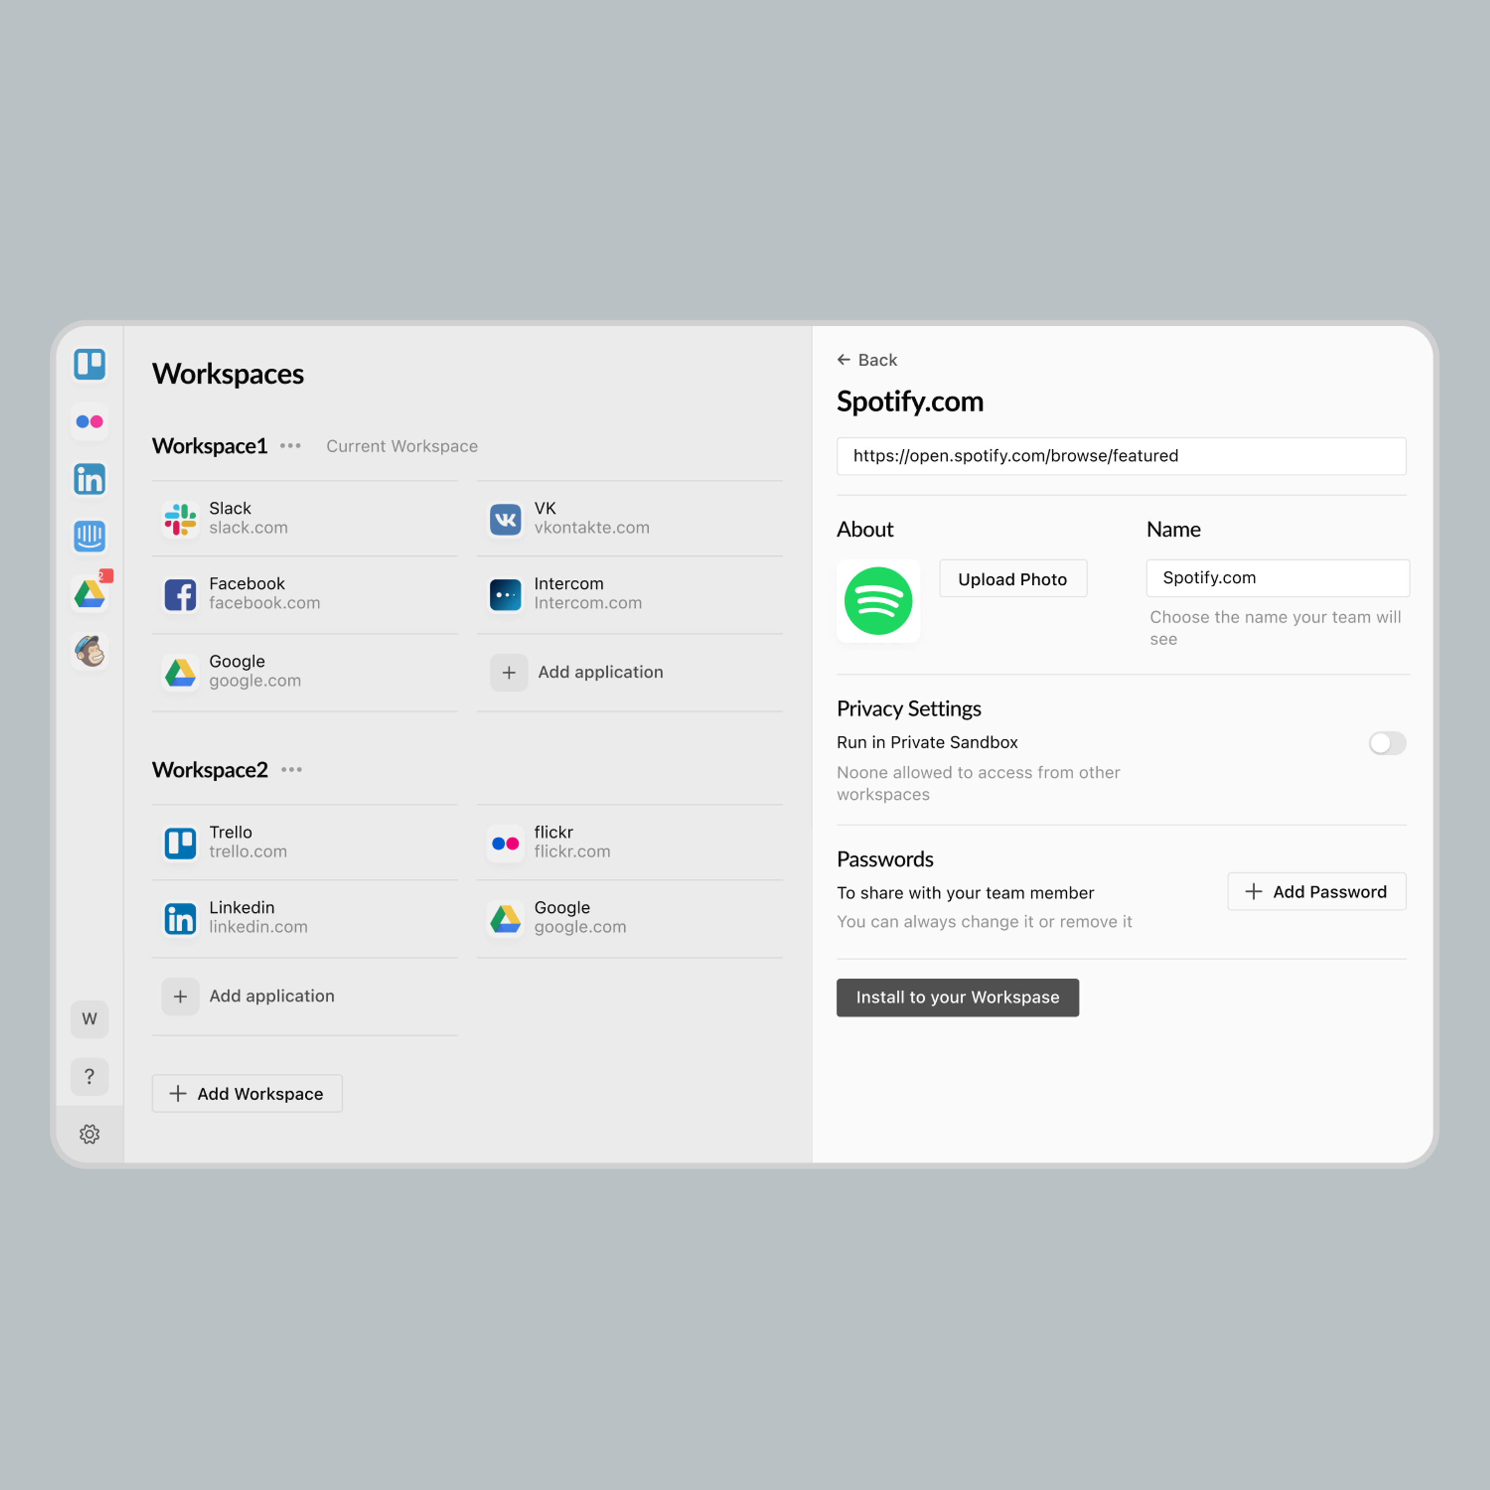Select the Facebook app in Workspace1
Screen dimensions: 1490x1490
pos(305,594)
